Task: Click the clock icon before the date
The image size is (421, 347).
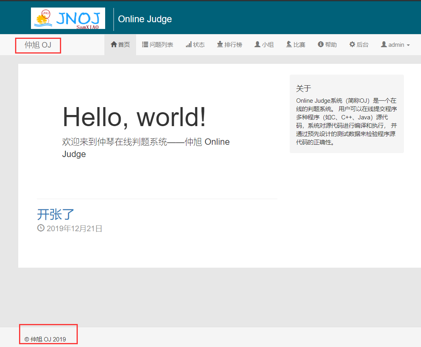Action: coord(41,228)
